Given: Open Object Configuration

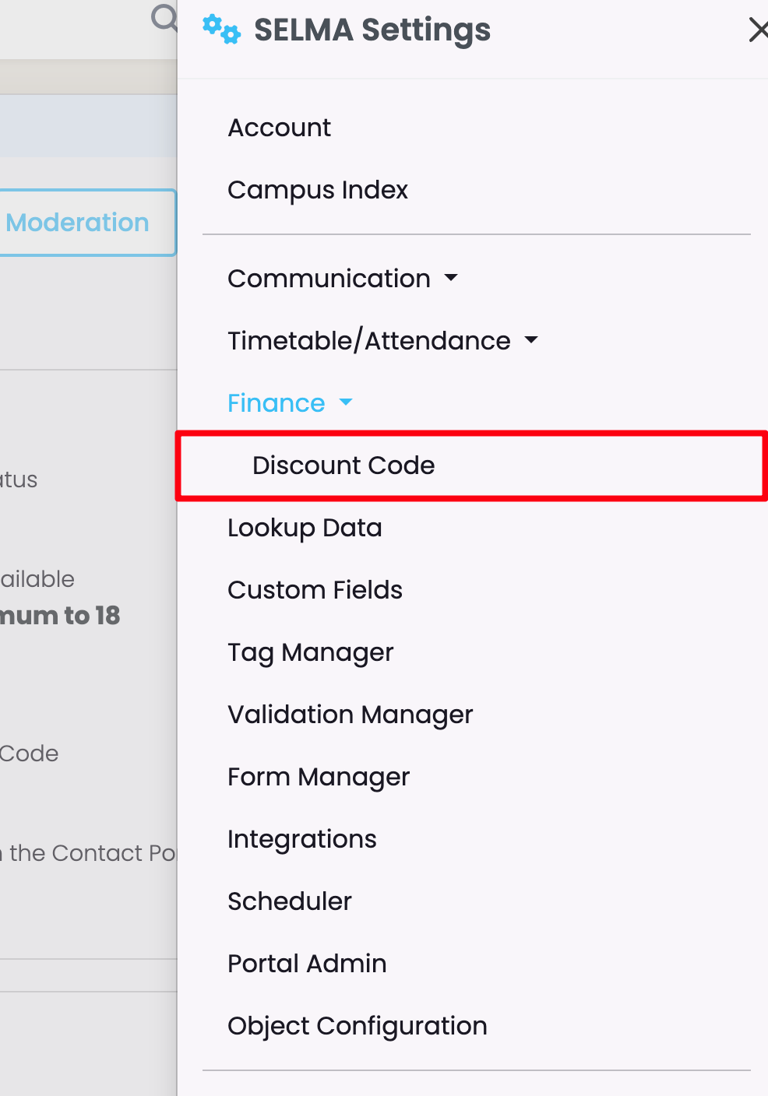Looking at the screenshot, I should click(357, 1026).
